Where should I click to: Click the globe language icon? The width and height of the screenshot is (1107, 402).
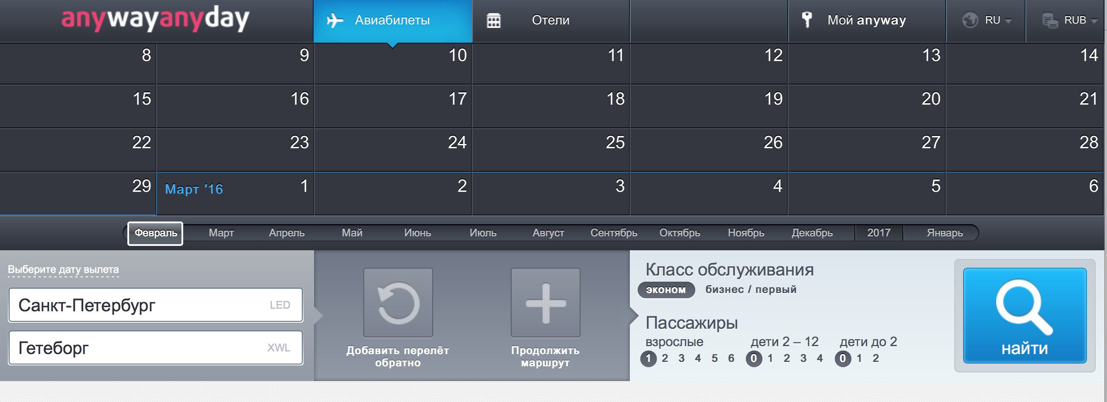click(x=970, y=20)
